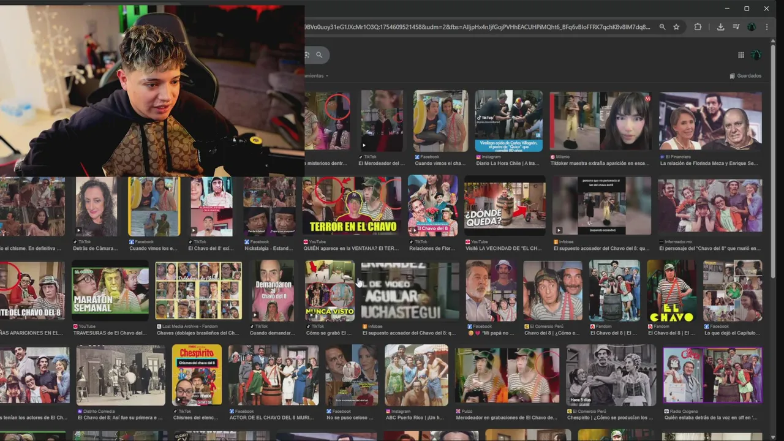Screen dimensions: 784x441
Task: Open Lost Media Archive Fandom collage thumbnail
Action: (198, 290)
